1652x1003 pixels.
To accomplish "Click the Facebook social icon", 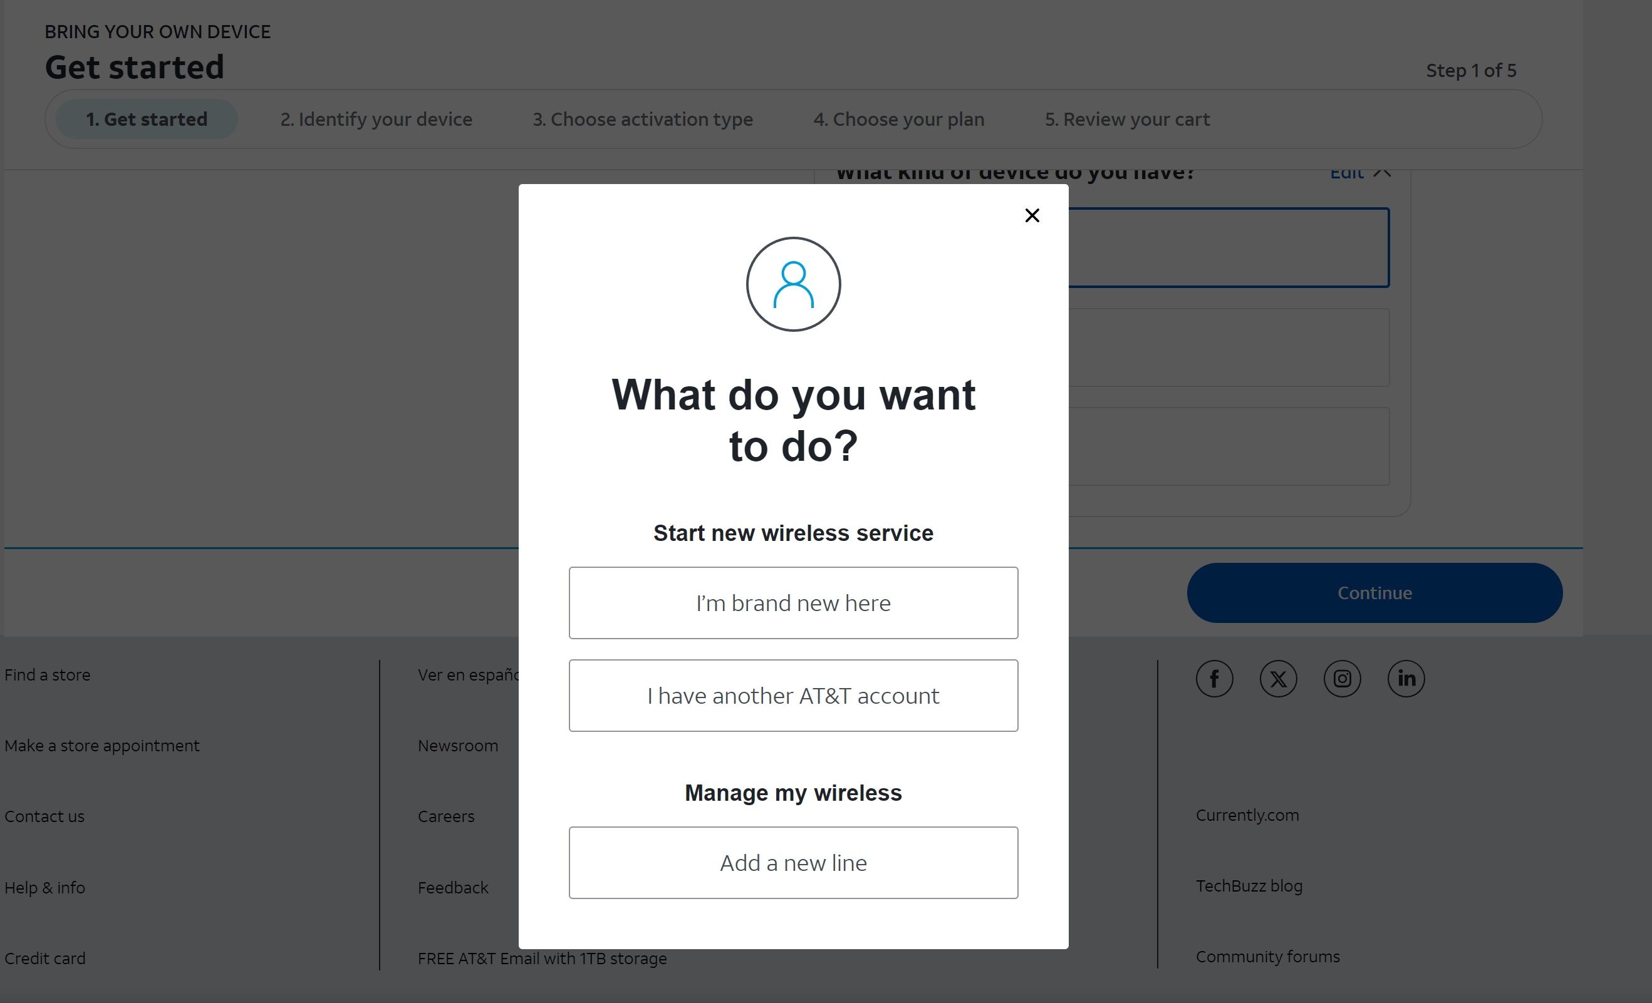I will pos(1213,677).
